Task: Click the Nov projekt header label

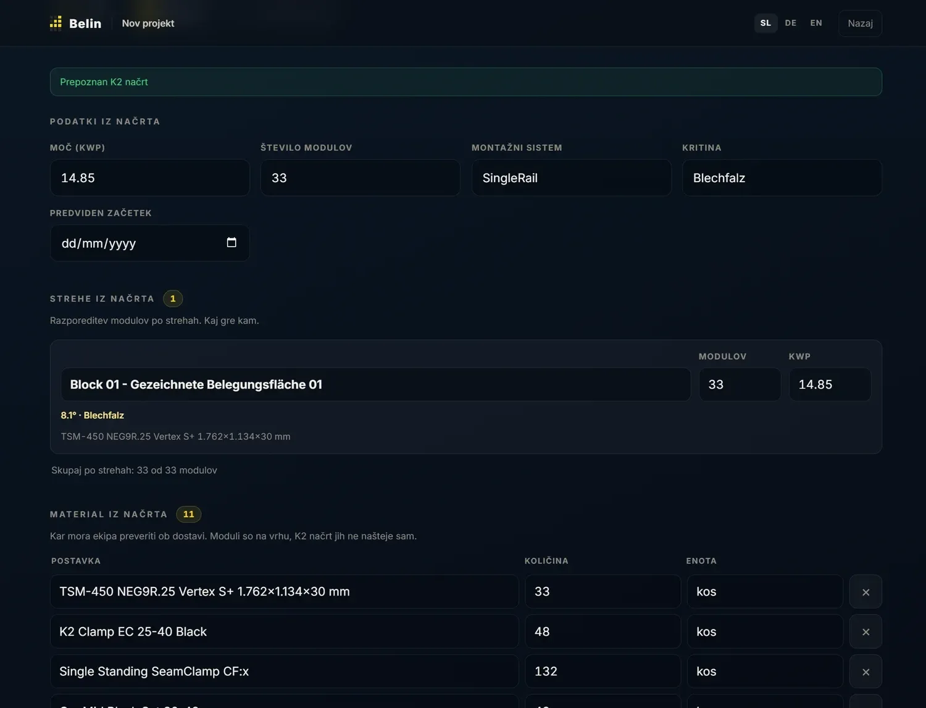Action: pyautogui.click(x=148, y=23)
